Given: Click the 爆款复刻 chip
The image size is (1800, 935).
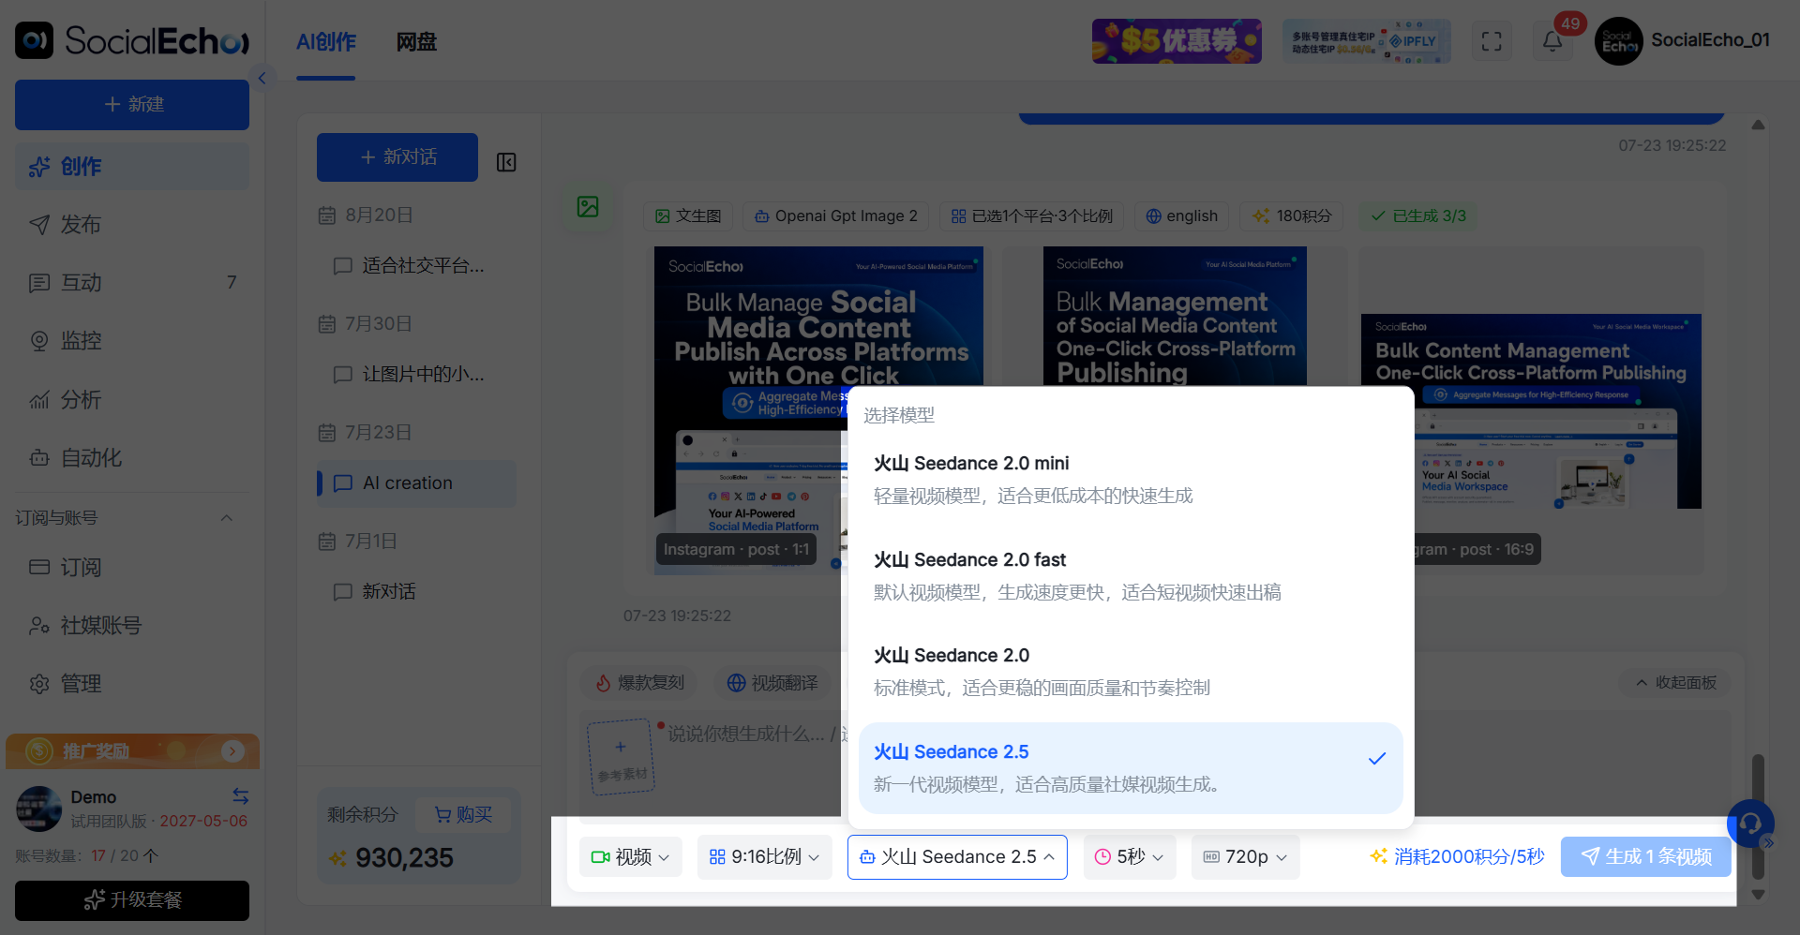Looking at the screenshot, I should [640, 683].
